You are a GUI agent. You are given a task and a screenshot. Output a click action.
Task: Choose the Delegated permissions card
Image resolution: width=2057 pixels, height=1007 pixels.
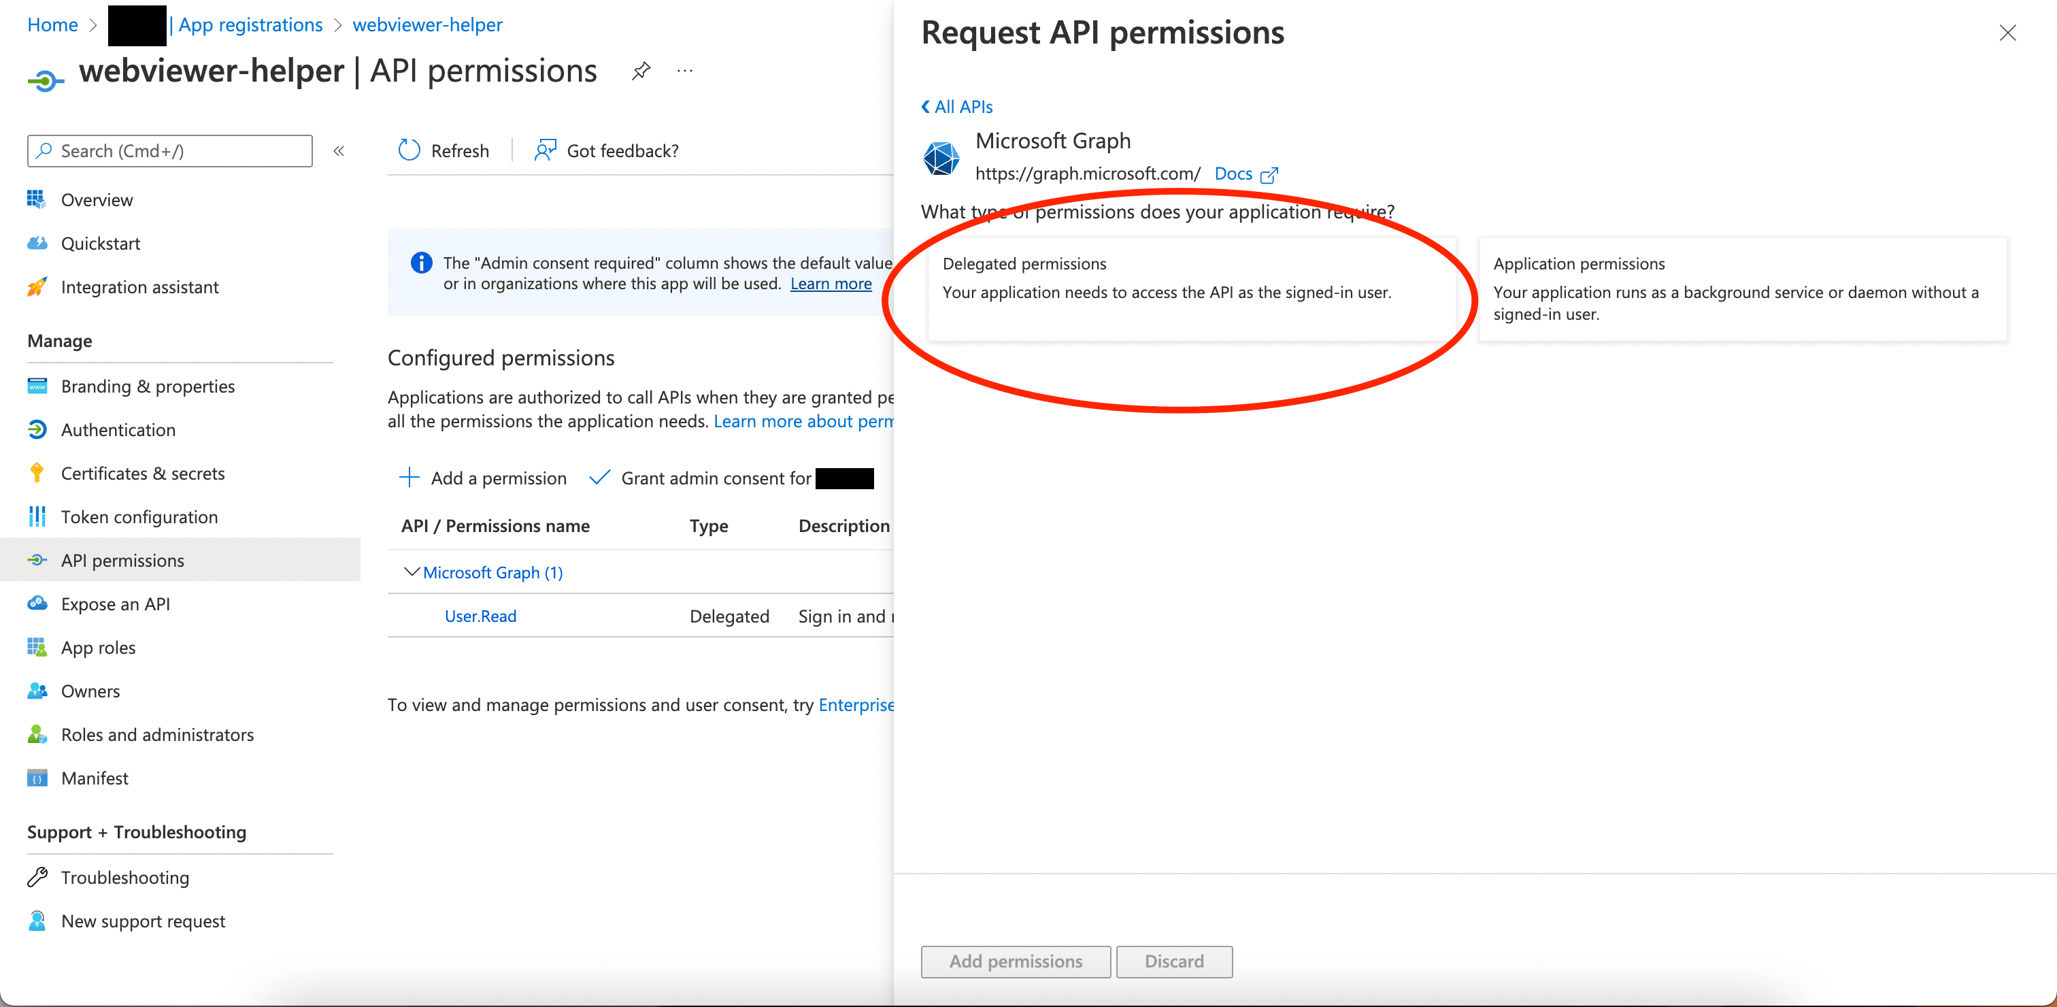(x=1190, y=289)
